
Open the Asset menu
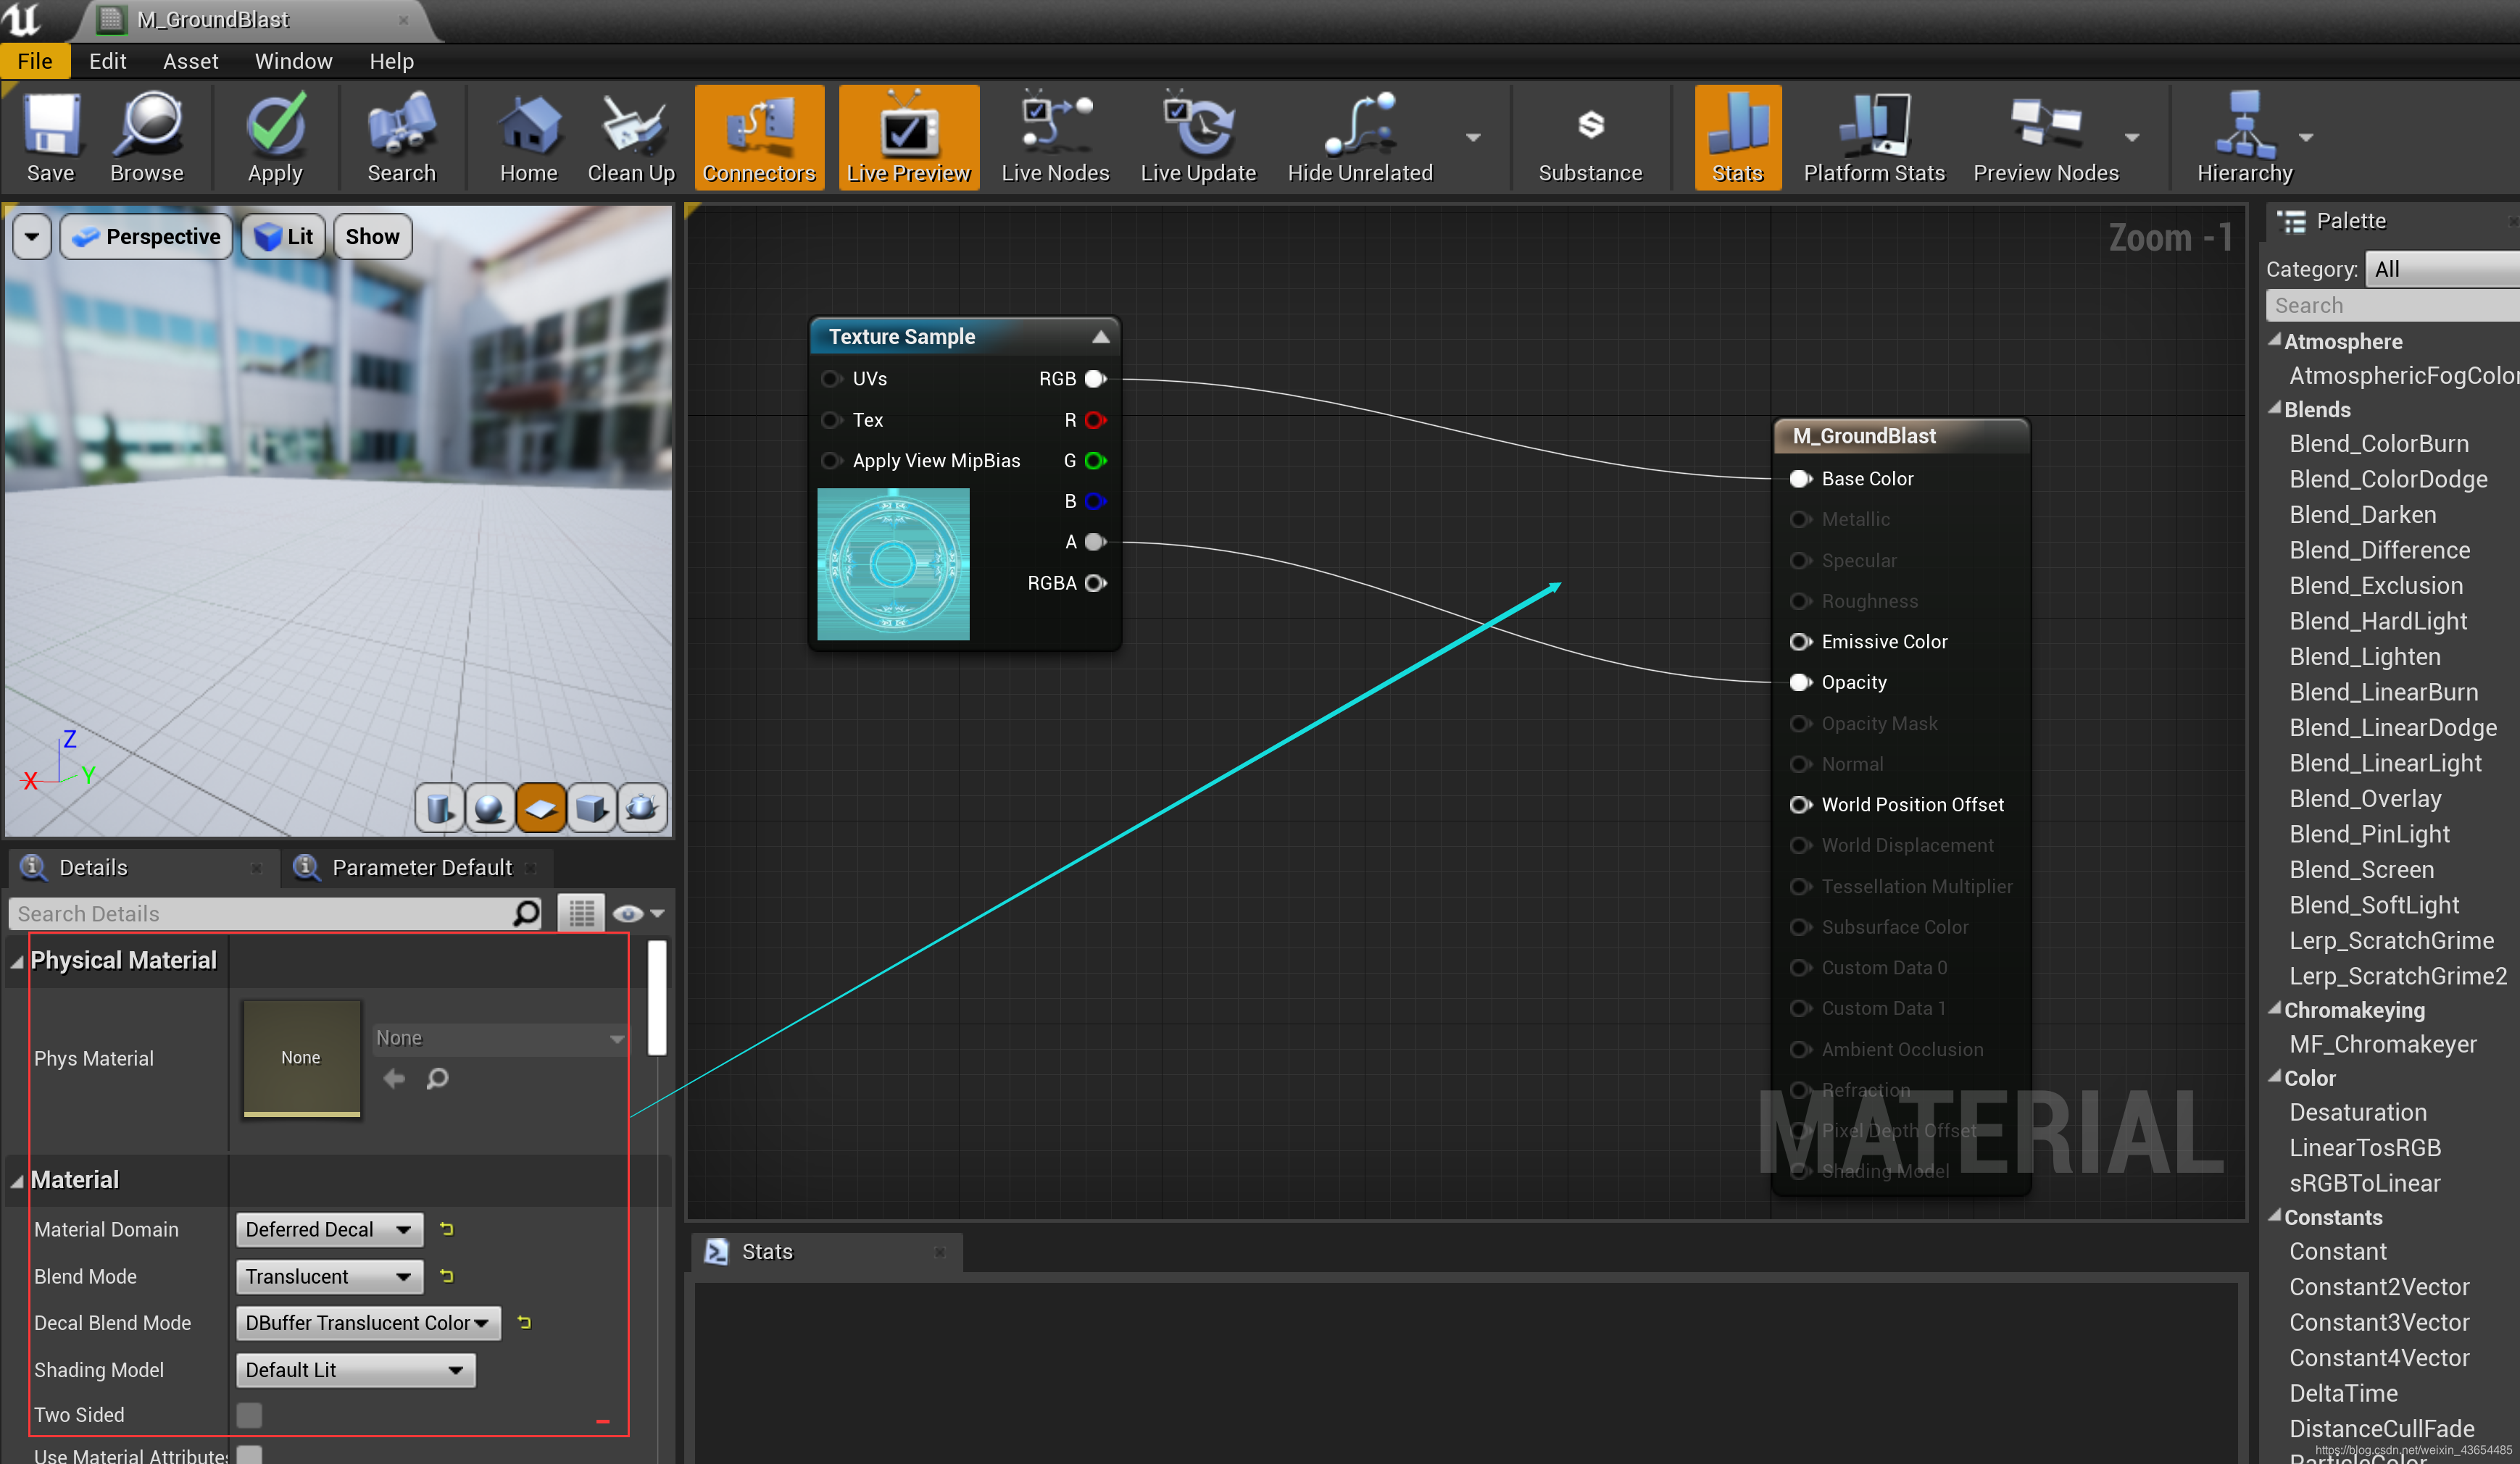(x=190, y=61)
